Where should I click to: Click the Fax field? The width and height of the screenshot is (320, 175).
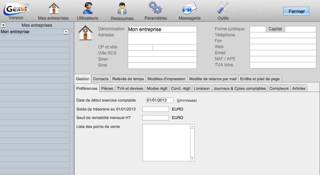pyautogui.click(x=283, y=41)
